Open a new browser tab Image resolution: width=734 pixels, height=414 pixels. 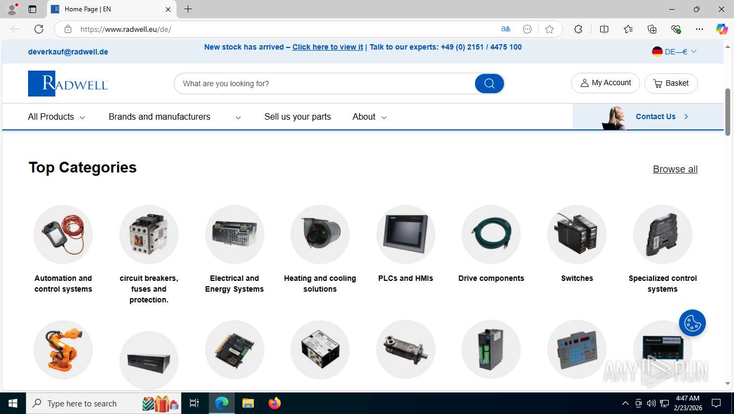tap(188, 9)
